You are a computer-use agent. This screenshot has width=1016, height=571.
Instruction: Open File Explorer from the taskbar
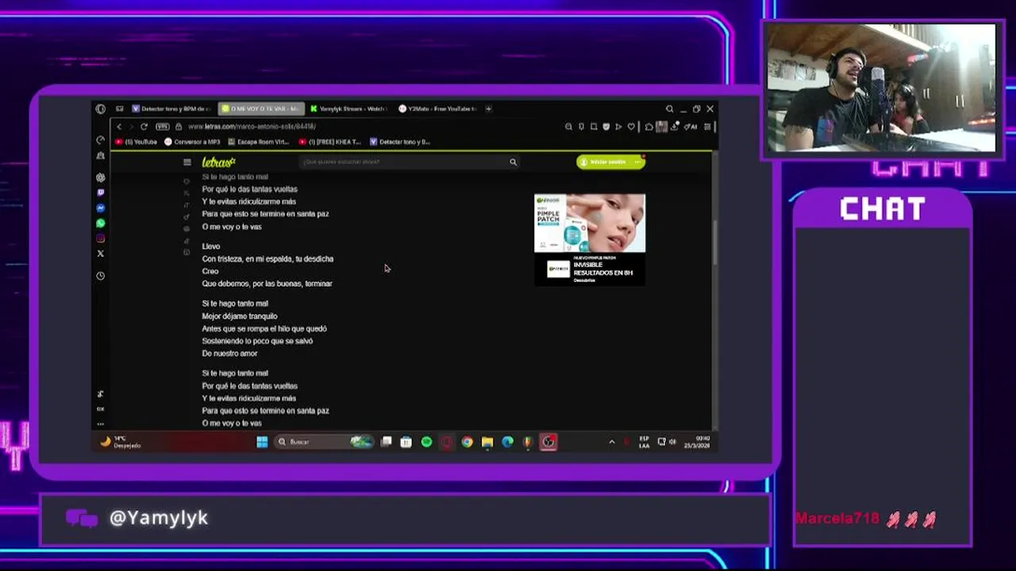click(x=487, y=442)
